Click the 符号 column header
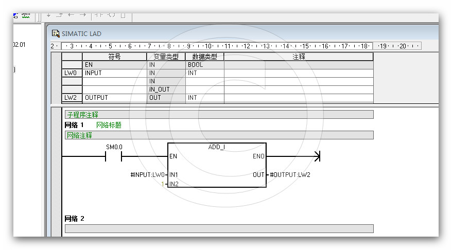The image size is (452, 250). pos(114,57)
